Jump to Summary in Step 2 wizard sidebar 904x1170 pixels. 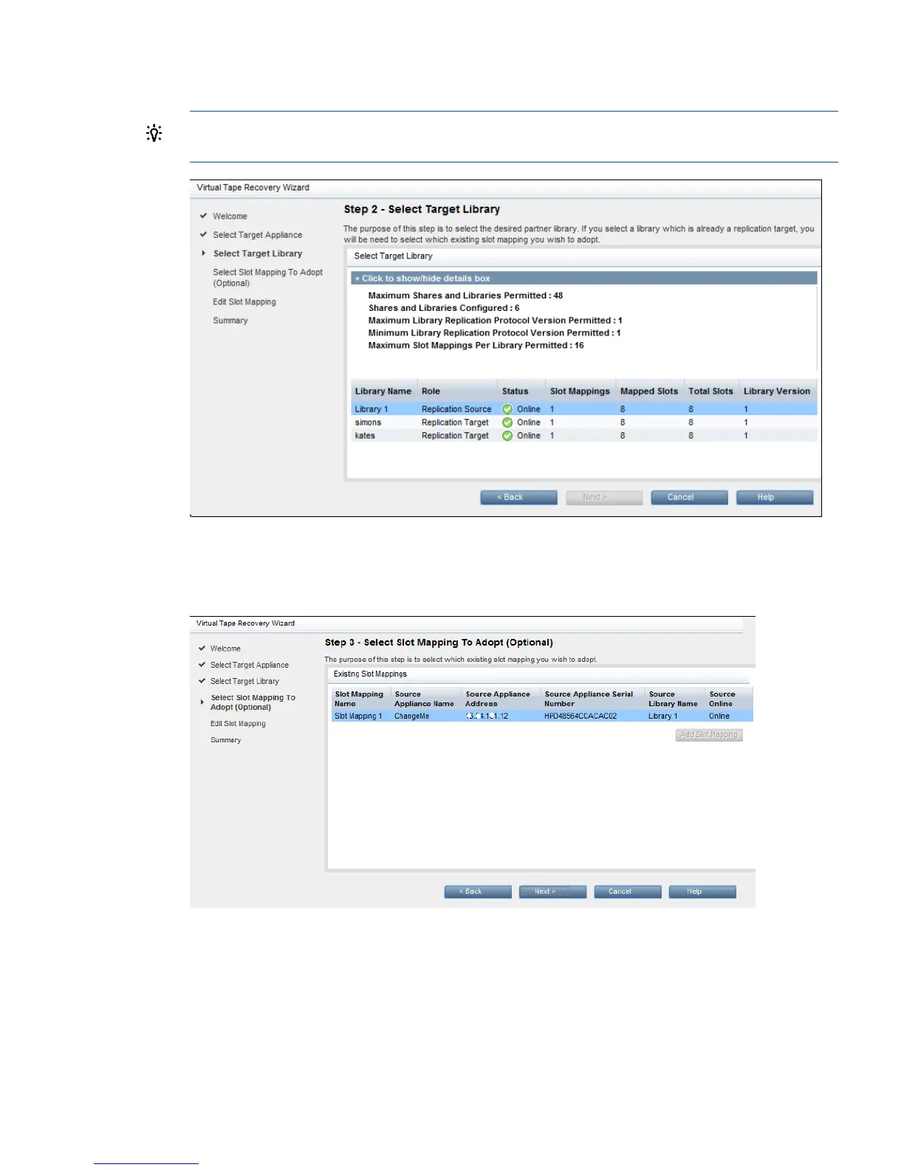click(230, 321)
